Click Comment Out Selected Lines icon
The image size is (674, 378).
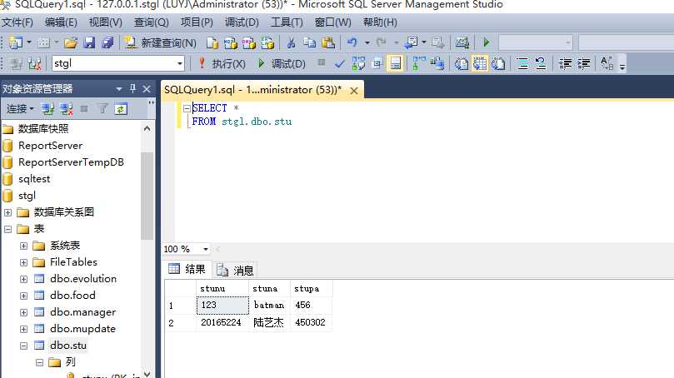(x=522, y=63)
